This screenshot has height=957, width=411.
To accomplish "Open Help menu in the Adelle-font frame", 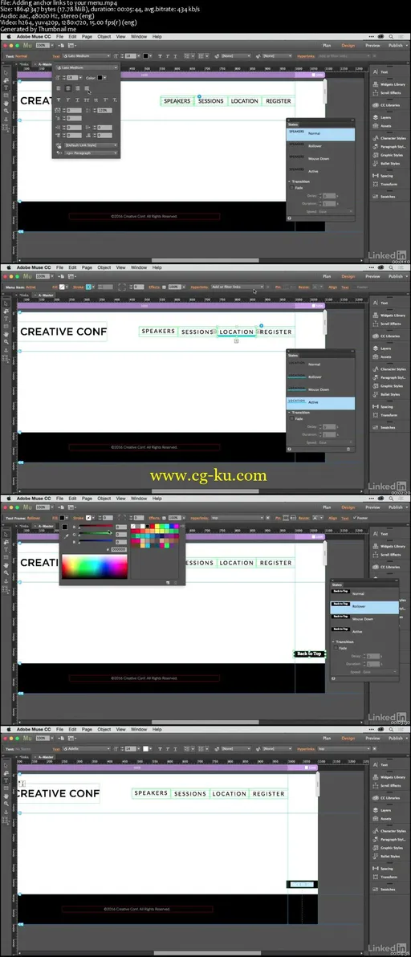I will pyautogui.click(x=157, y=729).
